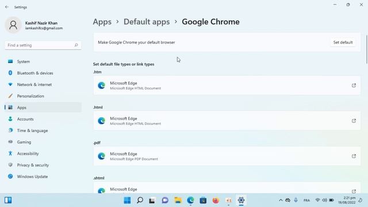Image resolution: width=368 pixels, height=207 pixels.
Task: Go to Apps breadcrumb
Action: click(x=102, y=22)
